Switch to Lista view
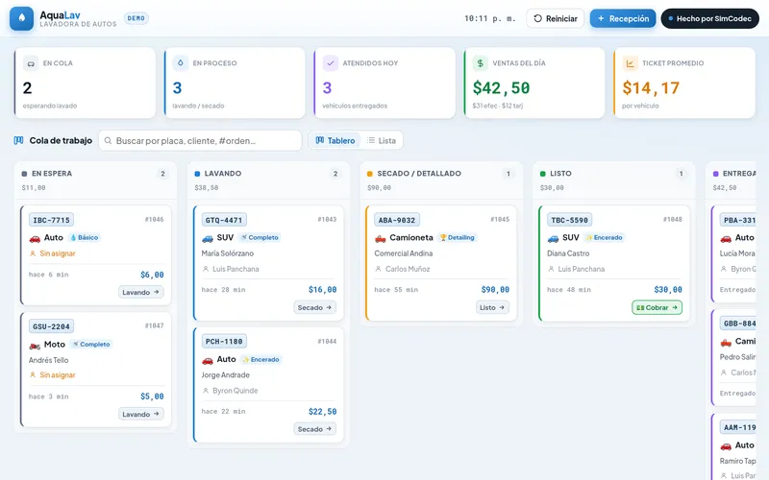 (382, 140)
